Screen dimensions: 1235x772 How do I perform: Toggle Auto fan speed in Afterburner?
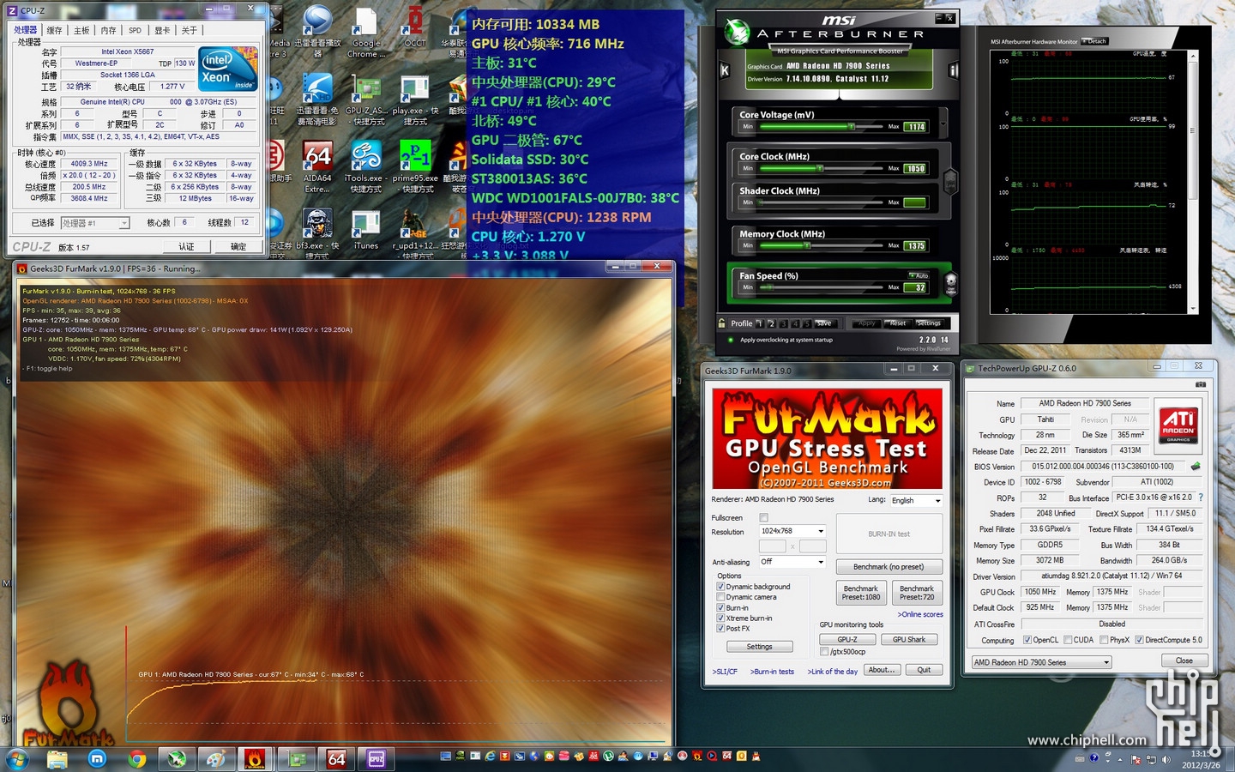(919, 275)
